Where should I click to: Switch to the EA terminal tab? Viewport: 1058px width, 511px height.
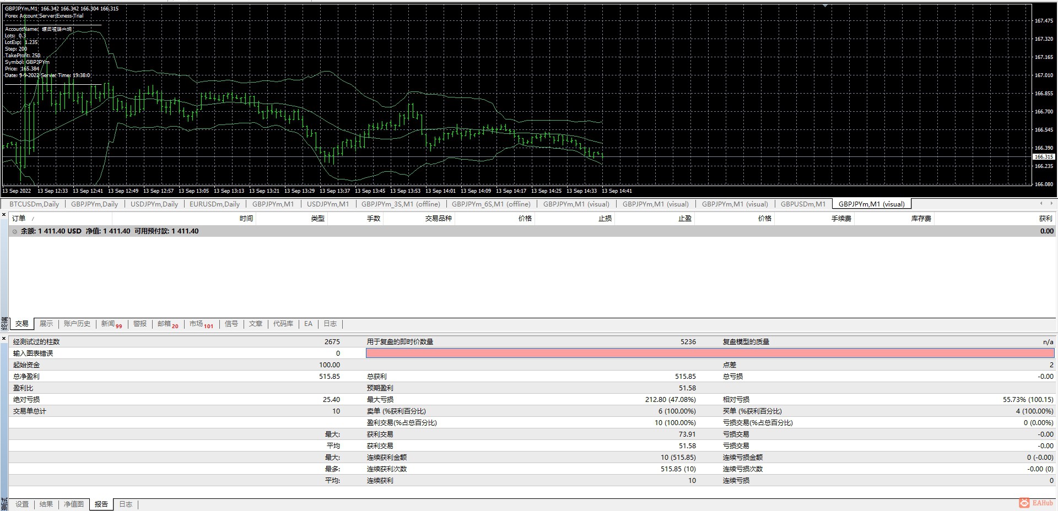click(308, 324)
